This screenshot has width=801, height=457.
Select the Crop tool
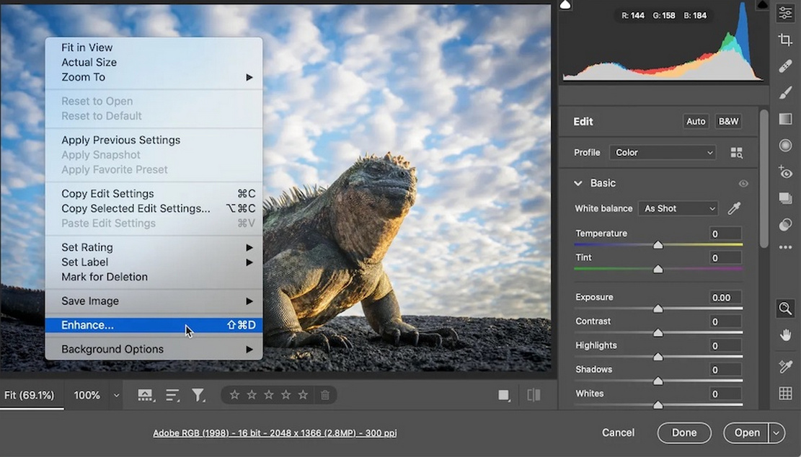tap(785, 40)
